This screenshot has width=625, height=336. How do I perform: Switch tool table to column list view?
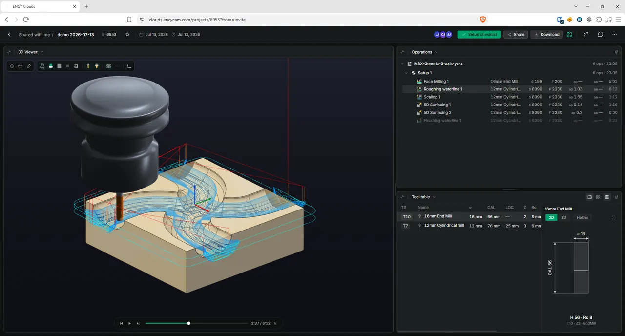point(590,197)
